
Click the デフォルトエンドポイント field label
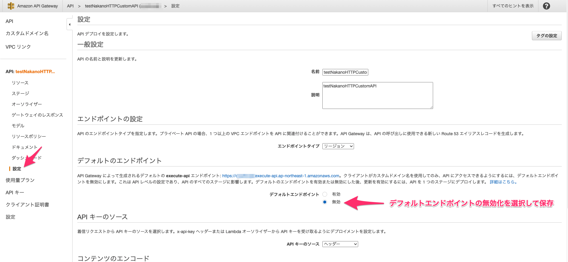click(x=294, y=194)
